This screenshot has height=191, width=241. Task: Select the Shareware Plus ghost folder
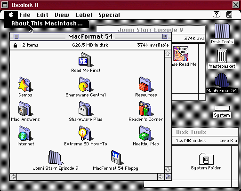pos(86,109)
